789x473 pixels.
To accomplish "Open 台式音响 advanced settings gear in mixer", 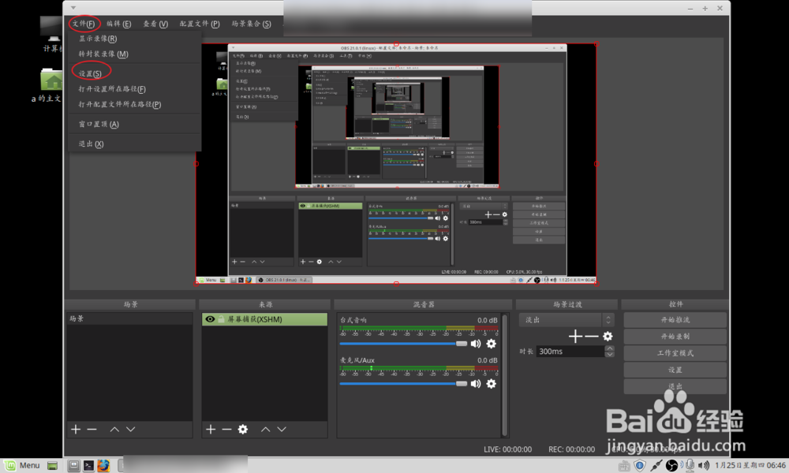I will click(492, 344).
